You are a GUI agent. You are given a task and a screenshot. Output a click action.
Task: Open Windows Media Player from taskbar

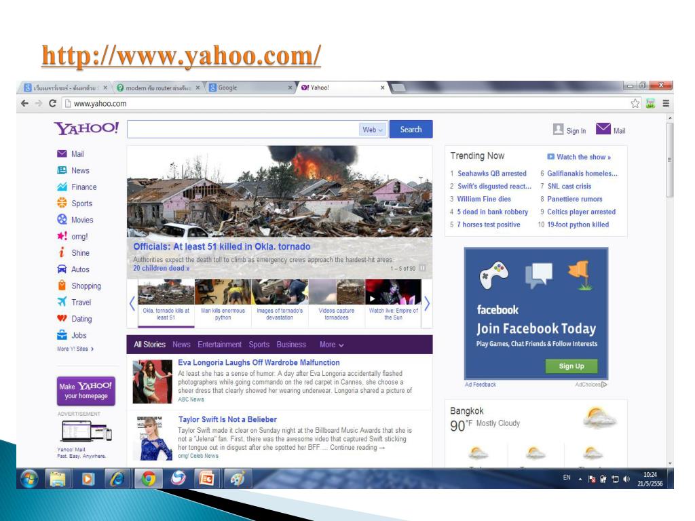88,479
